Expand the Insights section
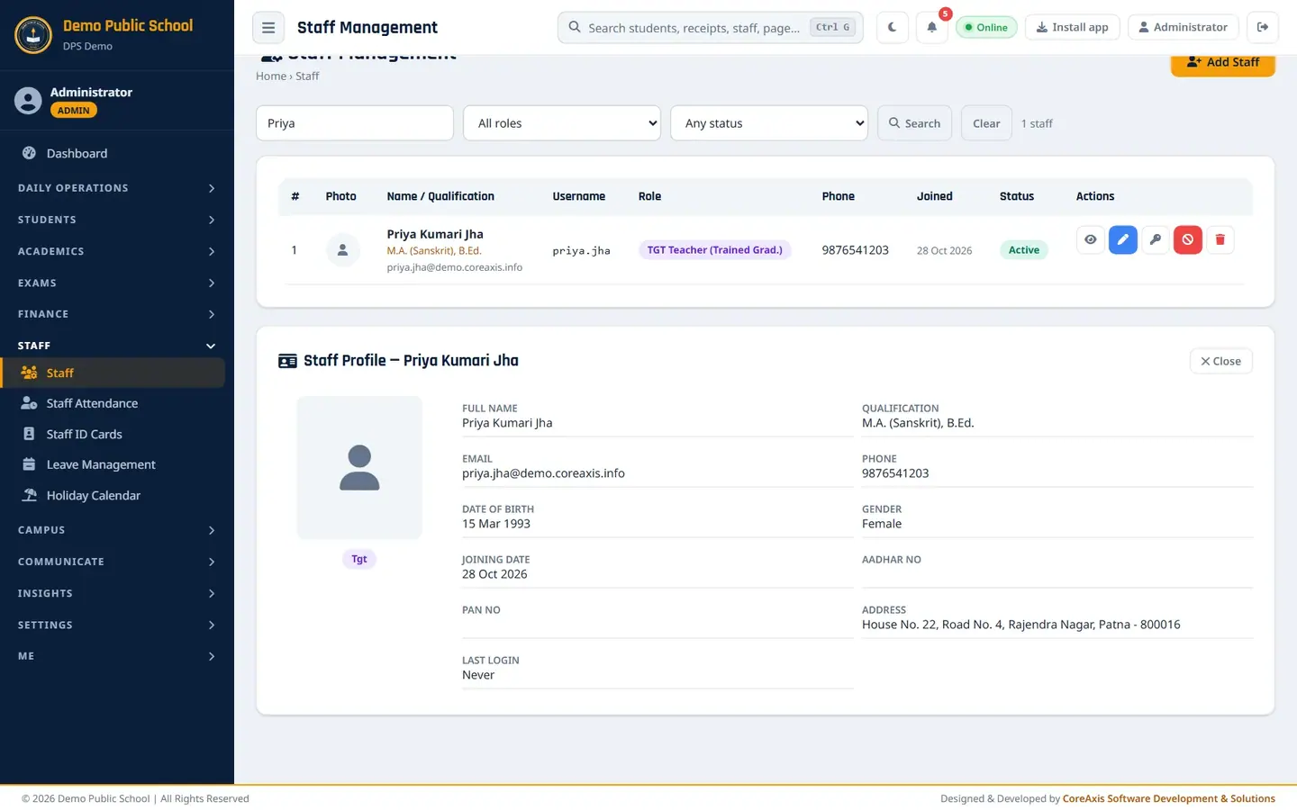The height and width of the screenshot is (810, 1297). (117, 593)
